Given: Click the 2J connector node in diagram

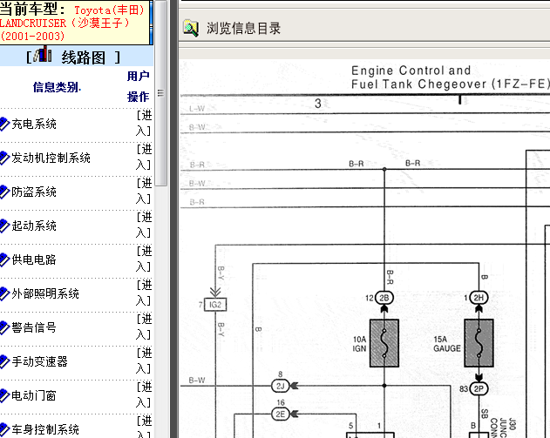Looking at the screenshot, I should tap(281, 386).
